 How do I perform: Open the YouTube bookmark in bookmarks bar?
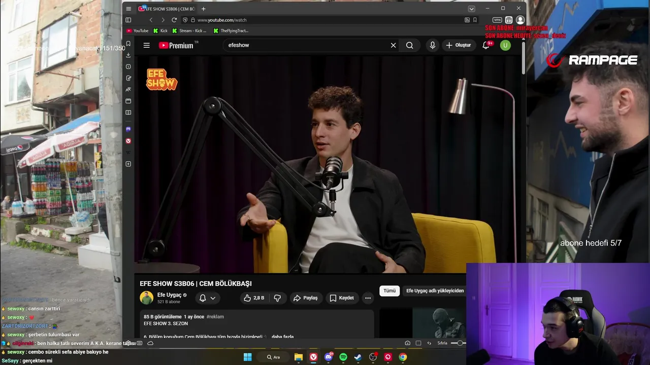[138, 30]
